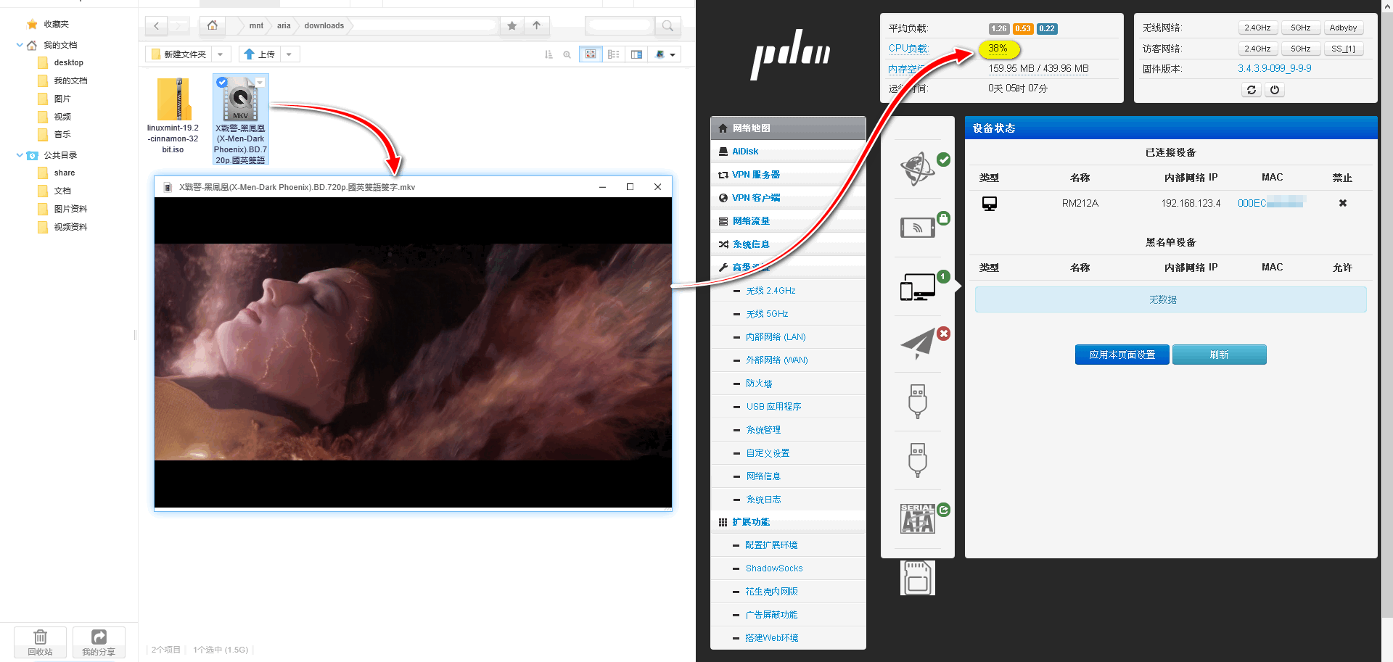The height and width of the screenshot is (662, 1393).
Task: Open ShadowSocks submenu link
Action: 773,568
